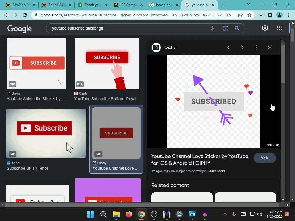Visit the Giphy source page

coord(264,158)
